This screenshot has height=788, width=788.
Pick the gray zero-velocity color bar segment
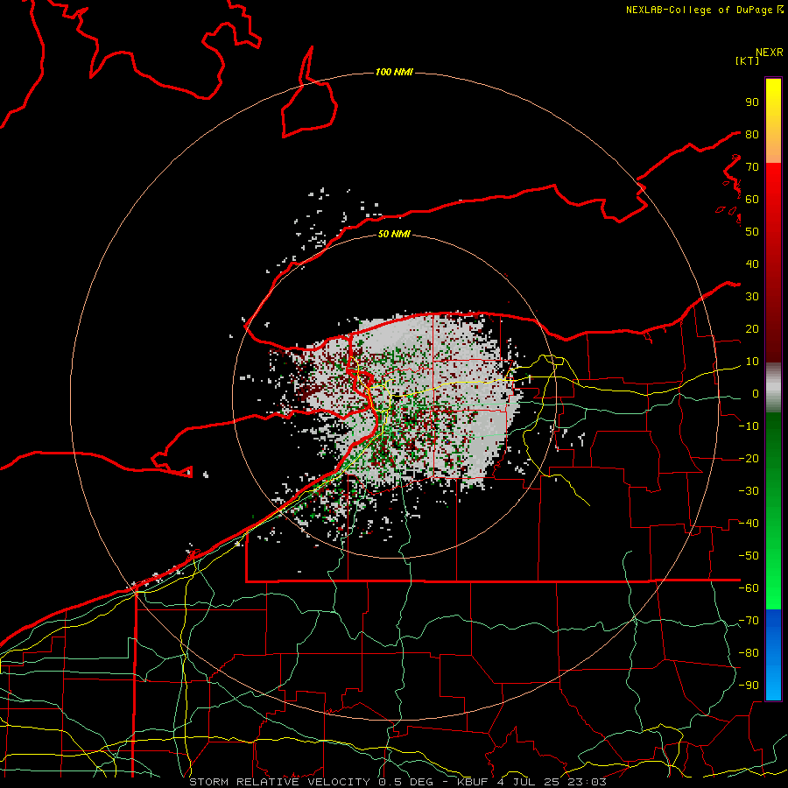click(x=773, y=388)
